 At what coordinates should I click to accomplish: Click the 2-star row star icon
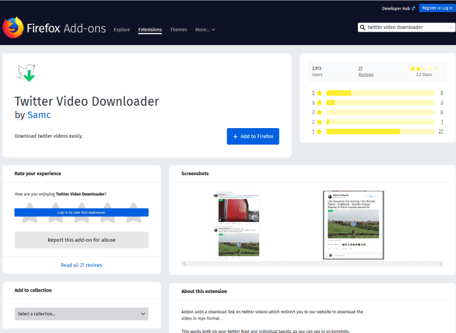319,122
